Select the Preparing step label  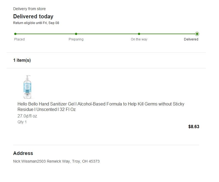click(x=76, y=39)
